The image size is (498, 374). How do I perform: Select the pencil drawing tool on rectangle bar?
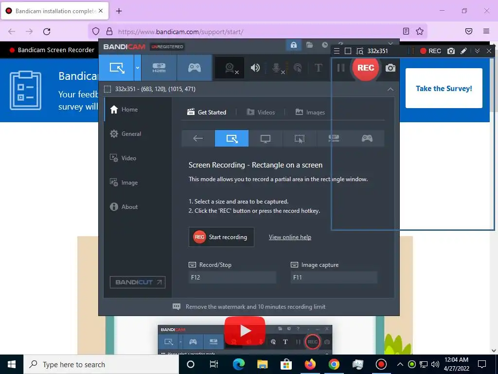click(463, 51)
